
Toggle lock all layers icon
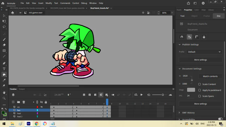tap(46, 102)
